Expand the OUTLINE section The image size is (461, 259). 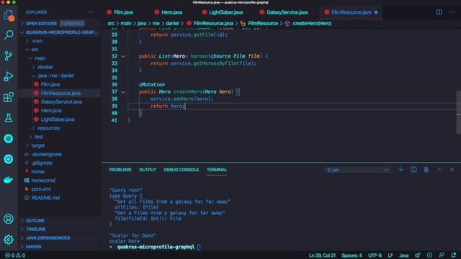click(60, 221)
